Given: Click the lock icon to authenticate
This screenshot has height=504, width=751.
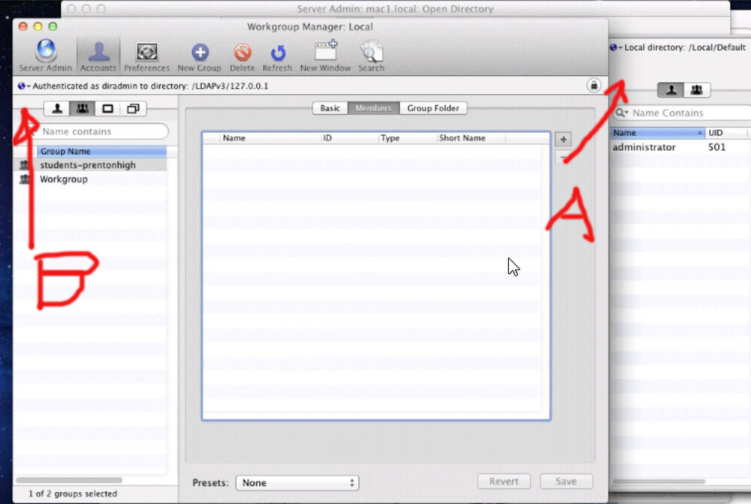Looking at the screenshot, I should pyautogui.click(x=594, y=86).
